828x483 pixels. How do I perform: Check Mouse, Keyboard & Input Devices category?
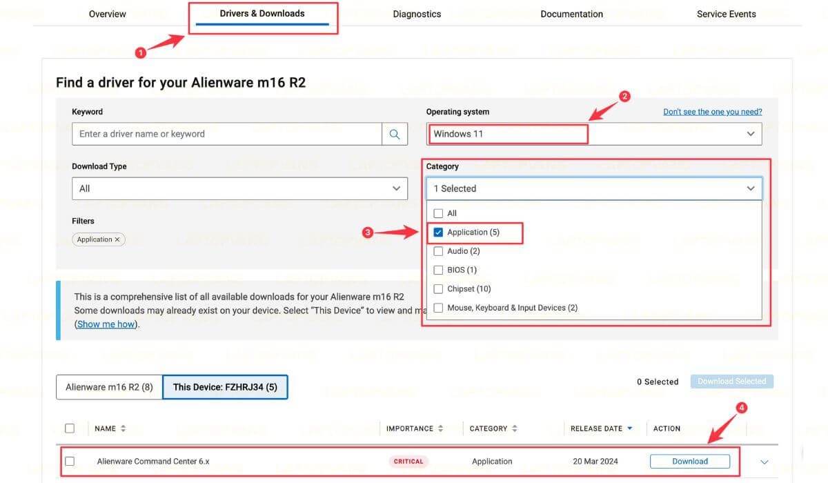click(x=438, y=308)
